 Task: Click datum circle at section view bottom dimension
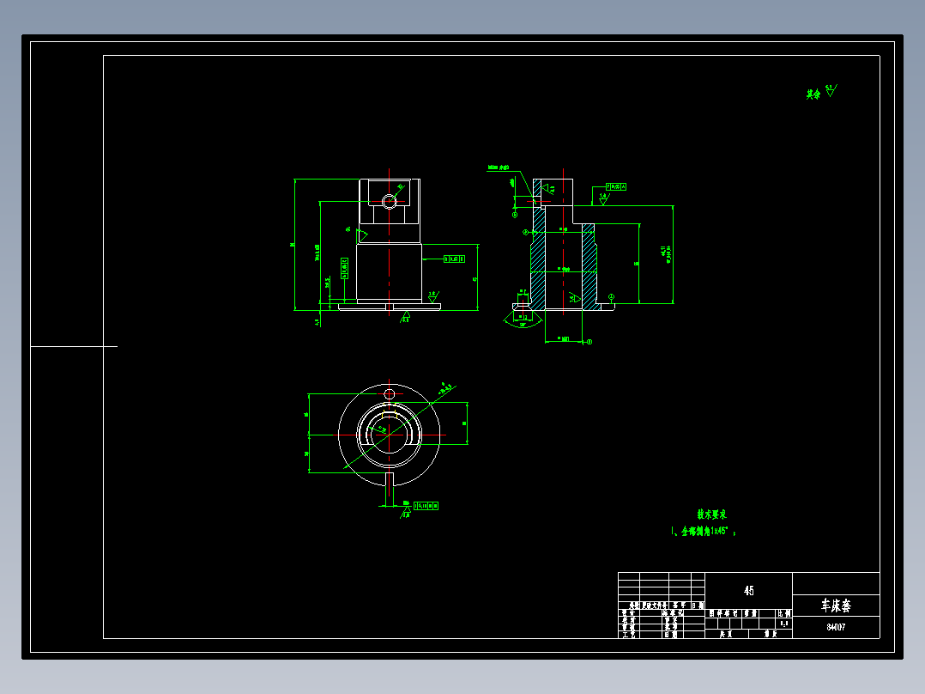coord(589,341)
